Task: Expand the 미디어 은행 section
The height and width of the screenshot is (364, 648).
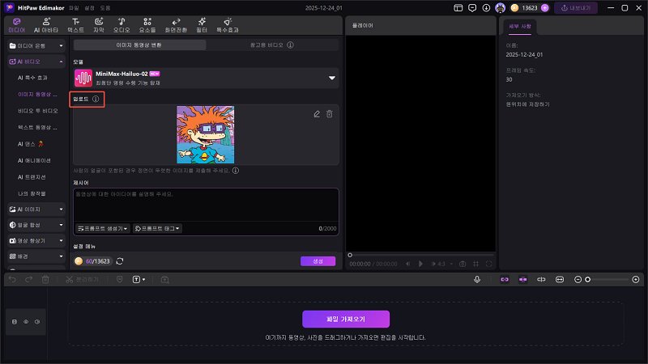Action: 36,46
